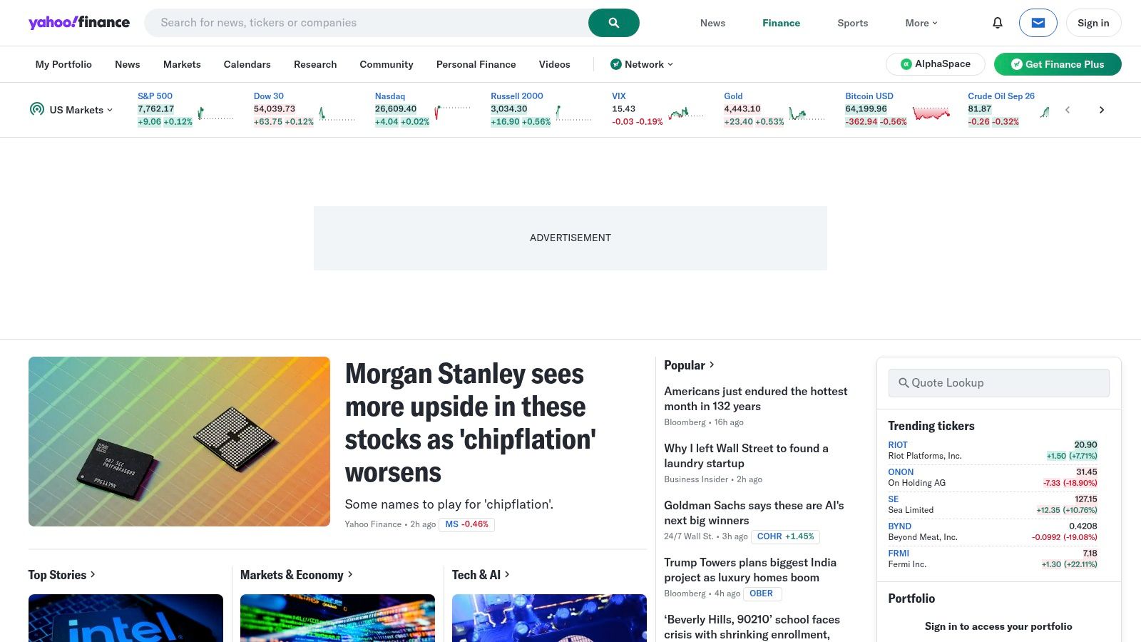
Task: Click the green search magnifier button
Action: point(613,23)
